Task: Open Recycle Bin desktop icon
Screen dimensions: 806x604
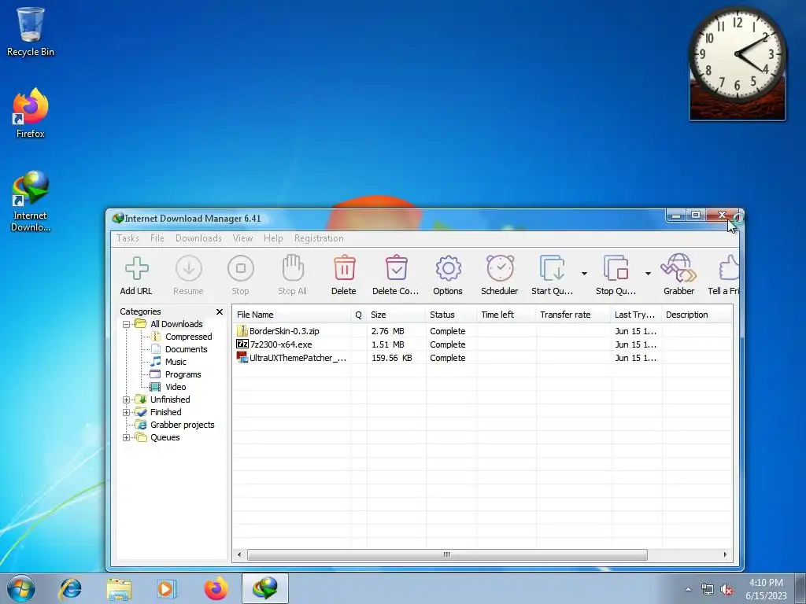Action: coord(31,31)
